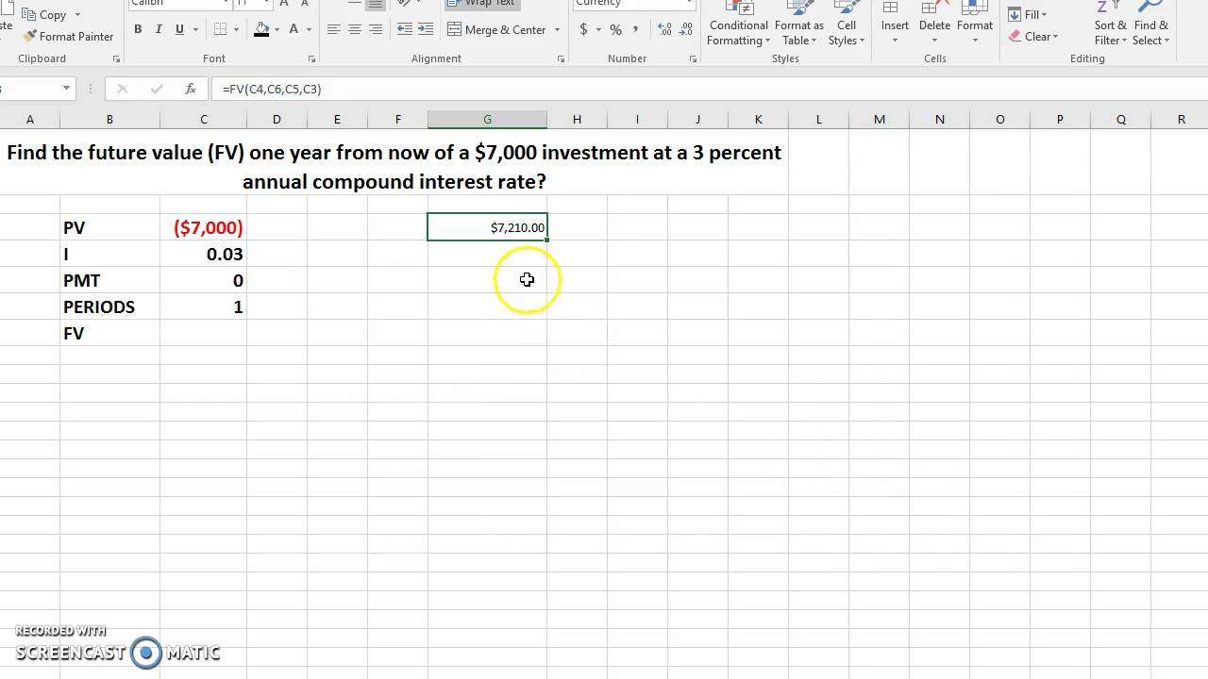Underline text with the U button
1208x679 pixels.
(178, 29)
